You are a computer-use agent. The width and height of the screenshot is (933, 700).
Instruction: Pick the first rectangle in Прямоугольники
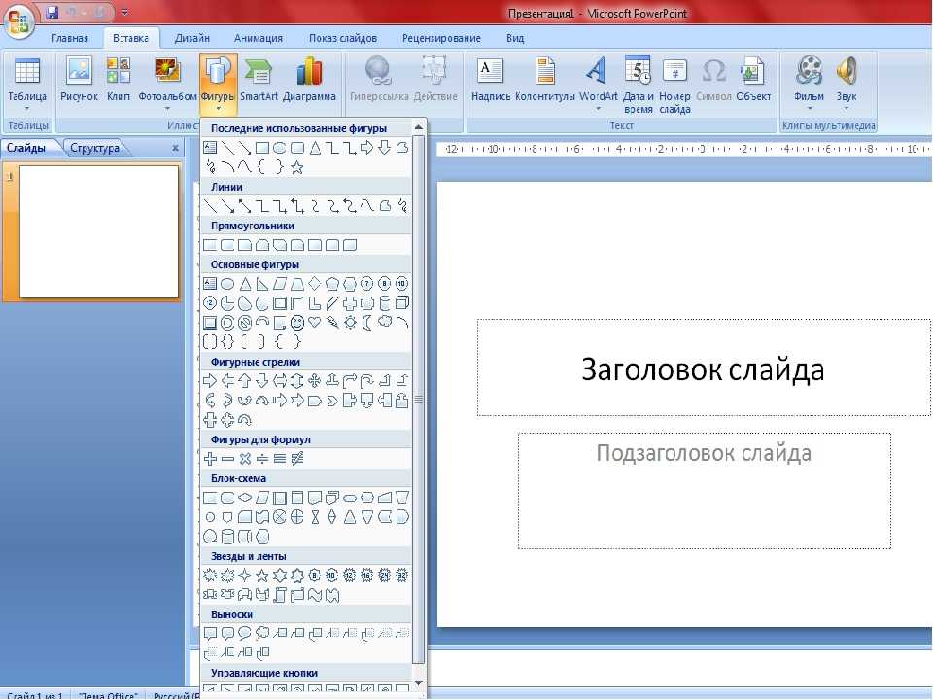pyautogui.click(x=210, y=245)
